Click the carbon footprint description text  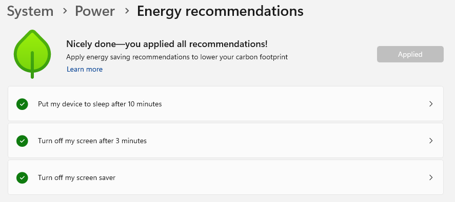177,57
